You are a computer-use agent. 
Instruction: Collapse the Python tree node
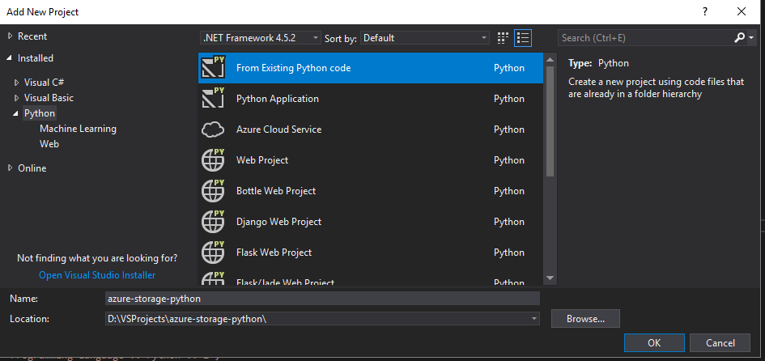17,113
